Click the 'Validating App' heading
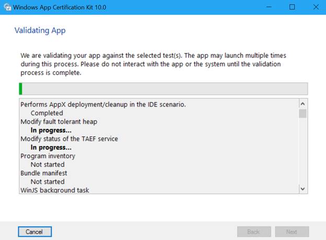The width and height of the screenshot is (326, 240). pos(40,30)
